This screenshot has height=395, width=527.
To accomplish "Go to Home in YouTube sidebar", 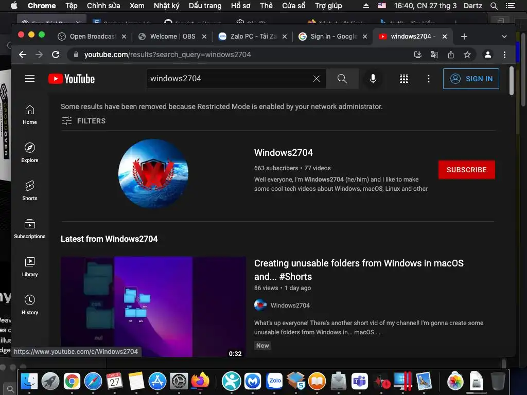I will pos(30,115).
